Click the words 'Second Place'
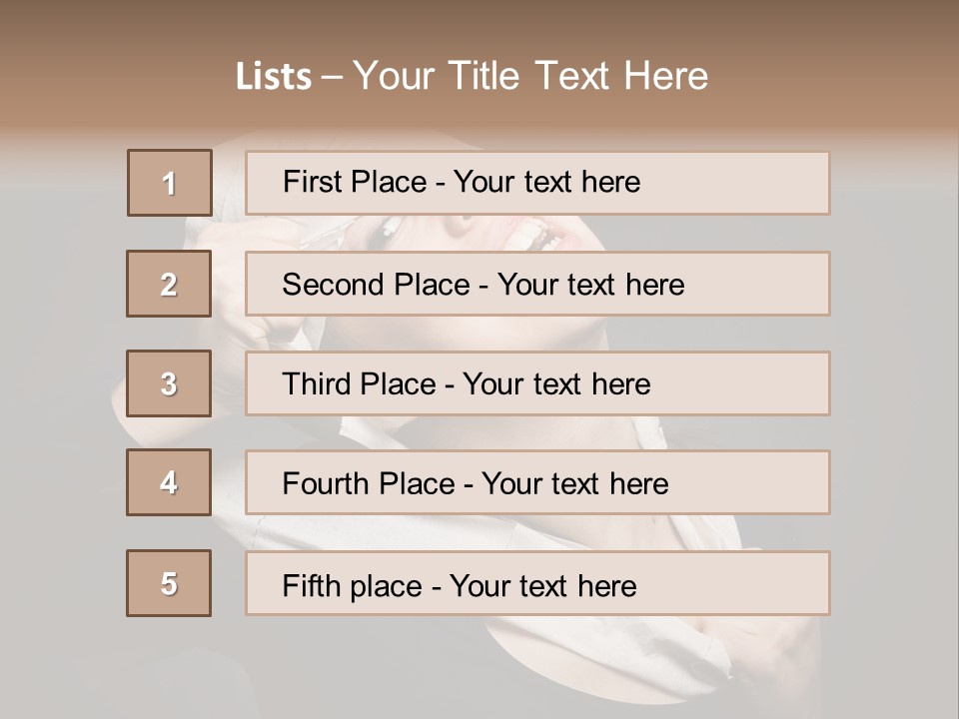 point(375,285)
